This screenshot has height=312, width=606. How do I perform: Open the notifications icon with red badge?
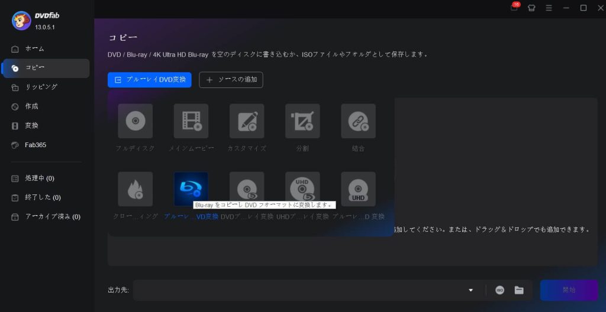point(514,7)
